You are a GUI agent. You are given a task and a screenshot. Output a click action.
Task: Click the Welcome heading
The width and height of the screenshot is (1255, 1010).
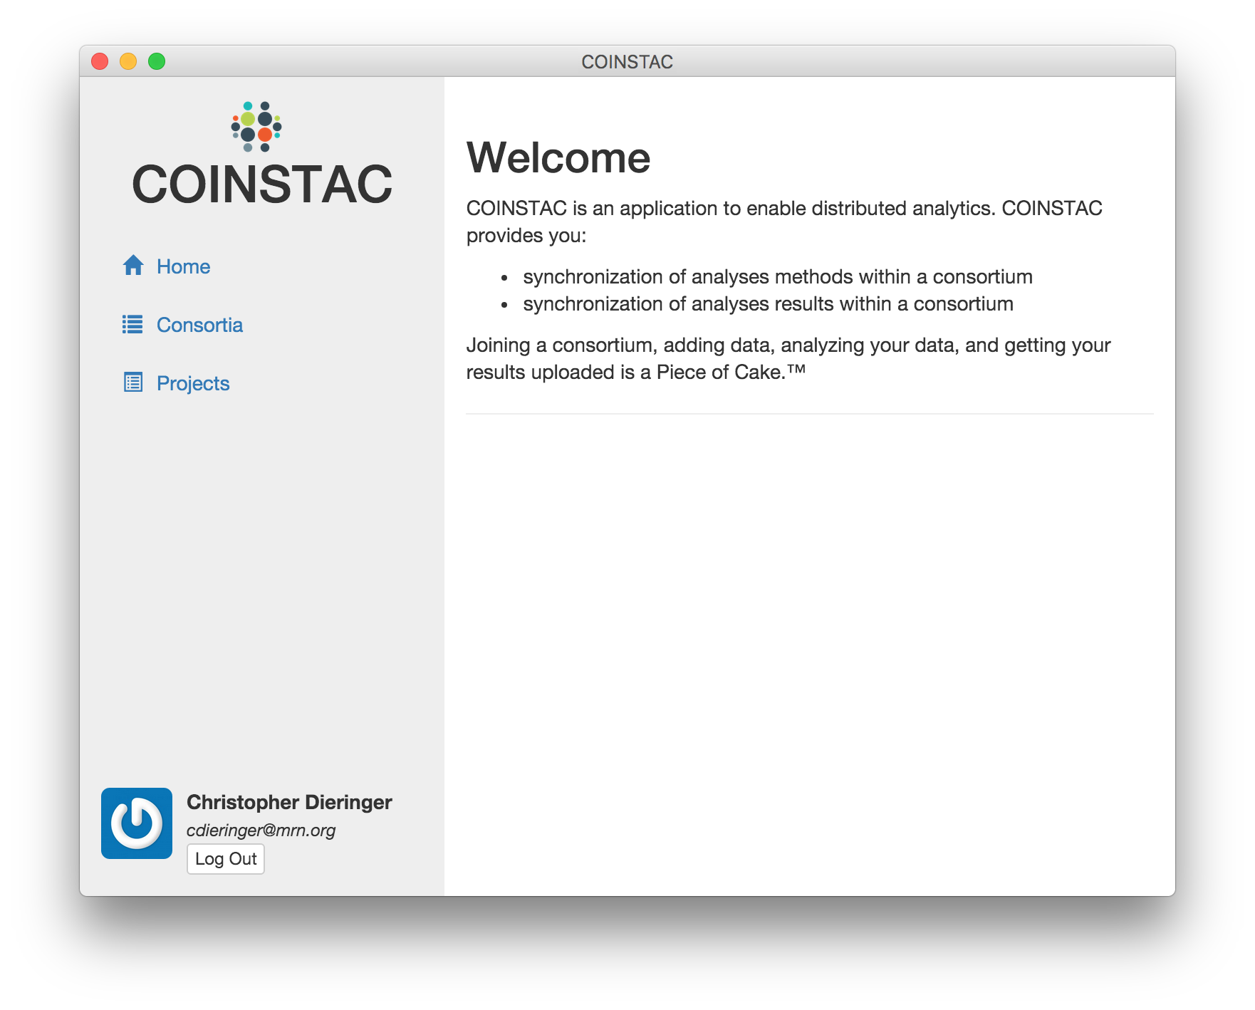pyautogui.click(x=558, y=157)
